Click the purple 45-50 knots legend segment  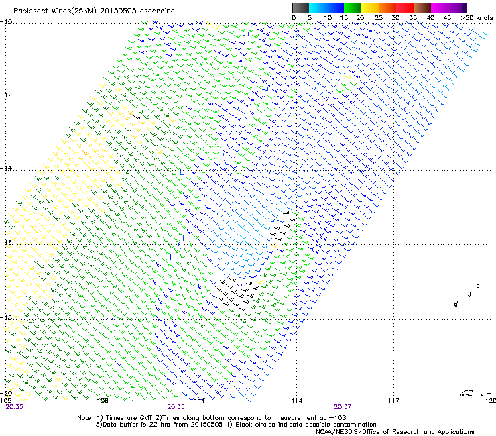[x=457, y=8]
